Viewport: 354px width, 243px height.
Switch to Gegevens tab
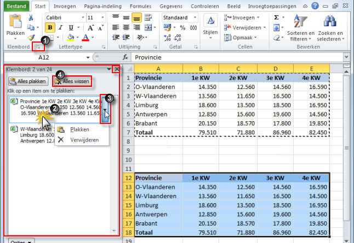point(171,7)
